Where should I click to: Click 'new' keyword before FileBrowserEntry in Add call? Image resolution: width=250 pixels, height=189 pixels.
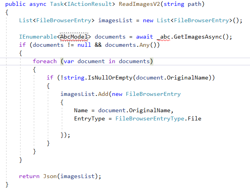pyautogui.click(x=117, y=94)
